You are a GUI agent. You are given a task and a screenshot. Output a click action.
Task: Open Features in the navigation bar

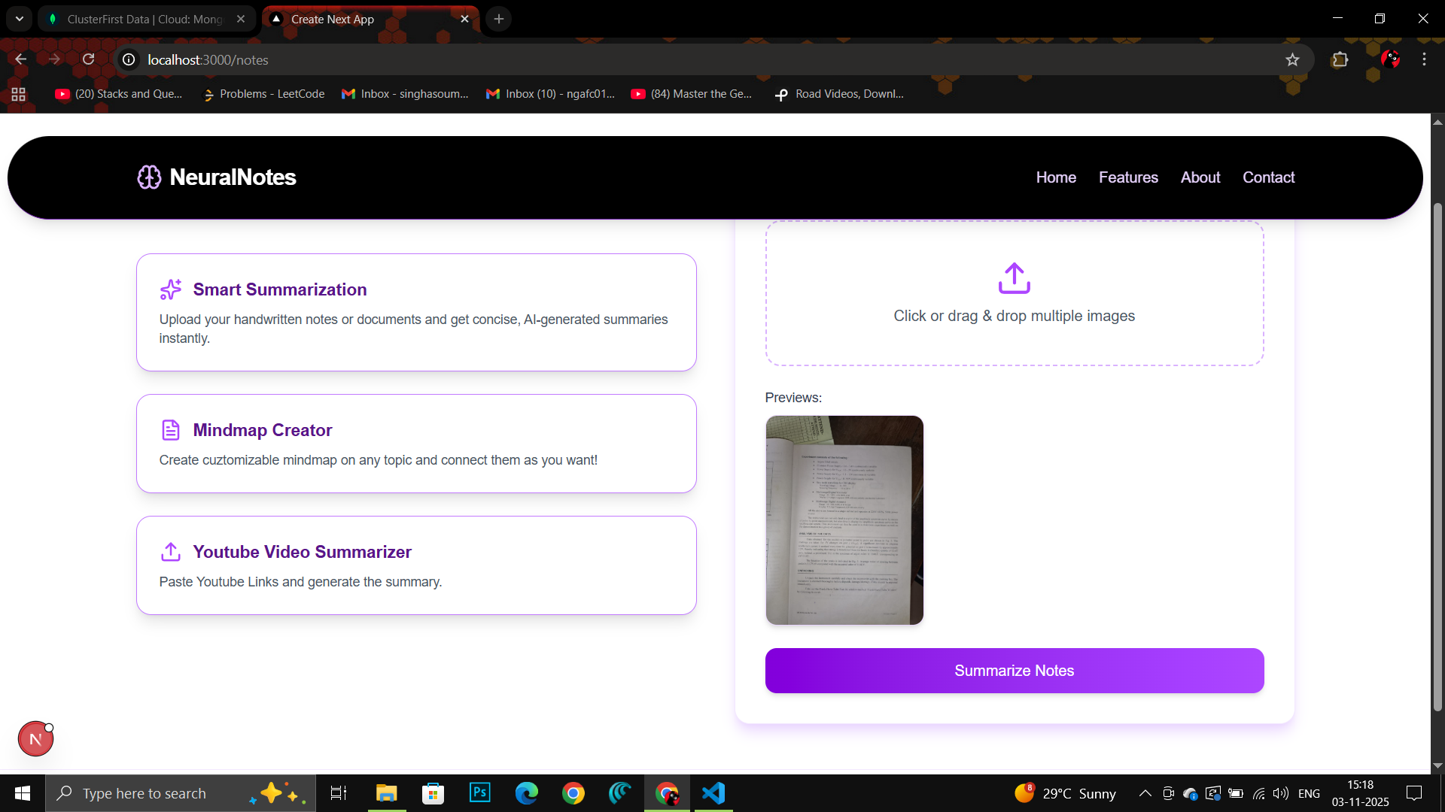click(1128, 177)
